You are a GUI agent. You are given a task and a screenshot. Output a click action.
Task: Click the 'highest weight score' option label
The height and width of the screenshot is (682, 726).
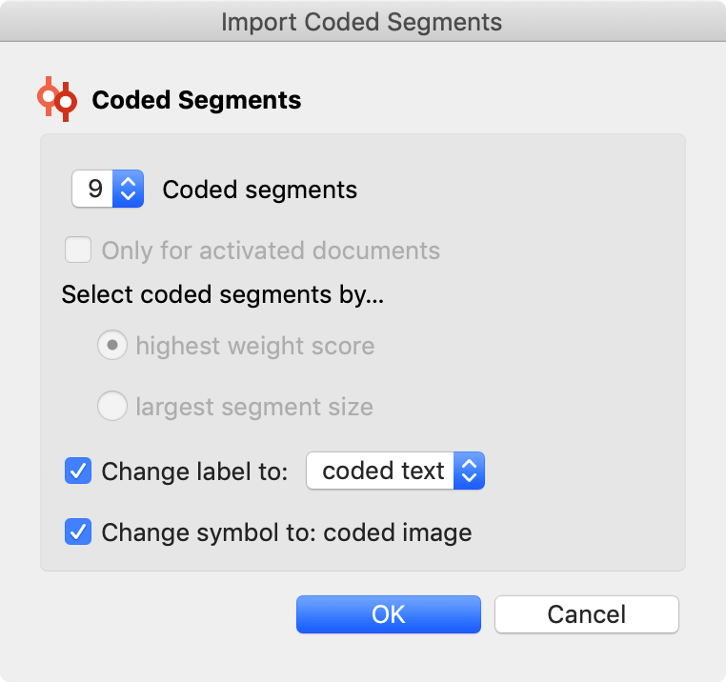254,346
